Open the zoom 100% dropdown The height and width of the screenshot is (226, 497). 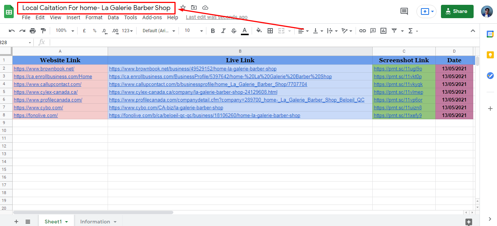point(65,31)
